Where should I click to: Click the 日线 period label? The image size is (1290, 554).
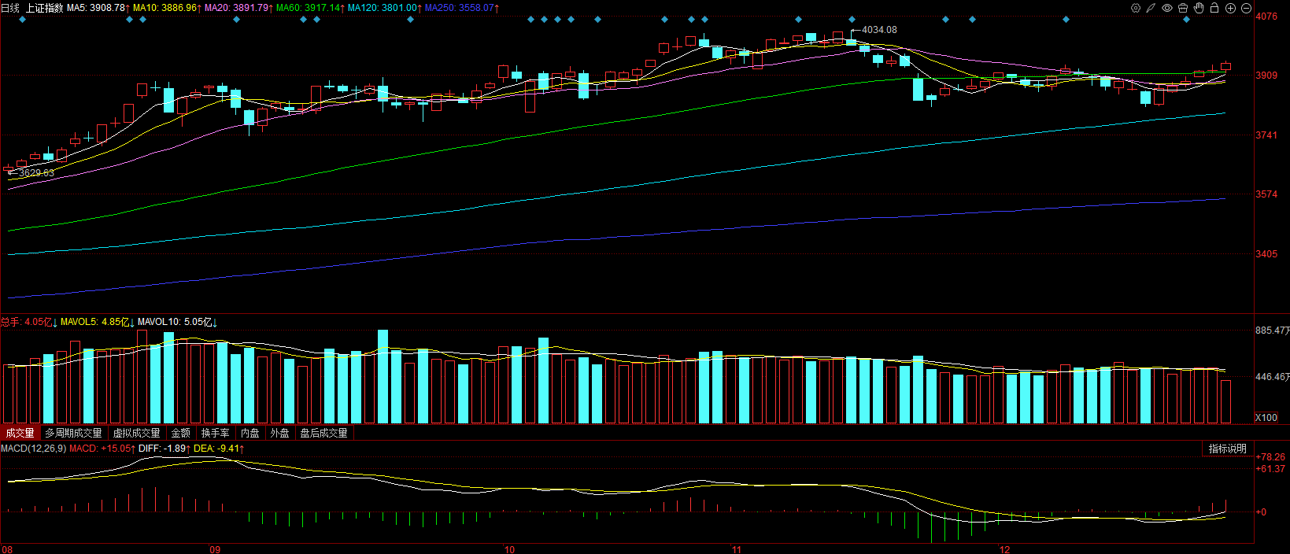pyautogui.click(x=10, y=8)
